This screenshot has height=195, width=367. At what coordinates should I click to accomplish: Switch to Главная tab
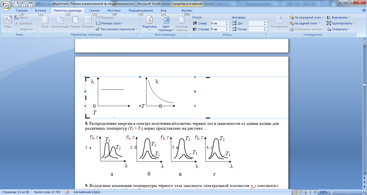tap(21, 10)
